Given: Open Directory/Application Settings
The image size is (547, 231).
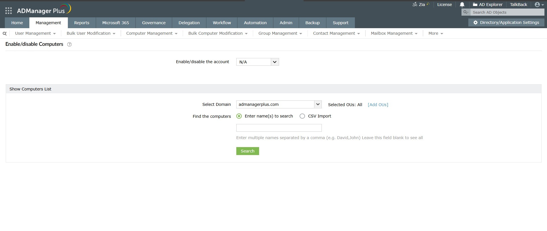Looking at the screenshot, I should (x=506, y=22).
